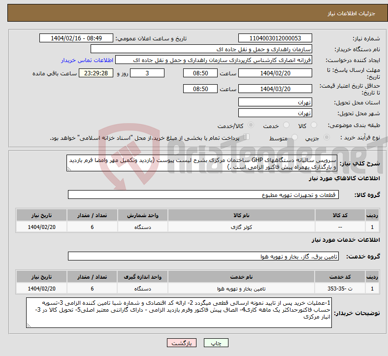Click the buyer organization name field
This screenshot has height=356, width=388.
click(x=201, y=49)
